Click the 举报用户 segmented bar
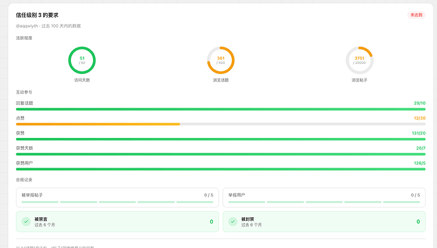The image size is (437, 248). pyautogui.click(x=324, y=202)
